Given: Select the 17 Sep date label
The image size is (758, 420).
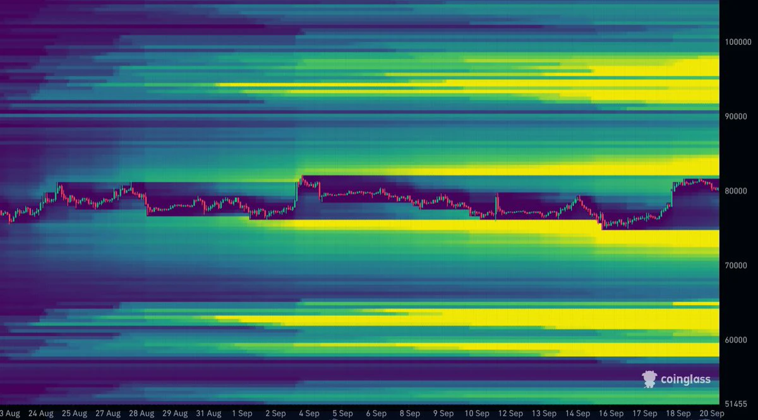Looking at the screenshot, I should pos(644,414).
